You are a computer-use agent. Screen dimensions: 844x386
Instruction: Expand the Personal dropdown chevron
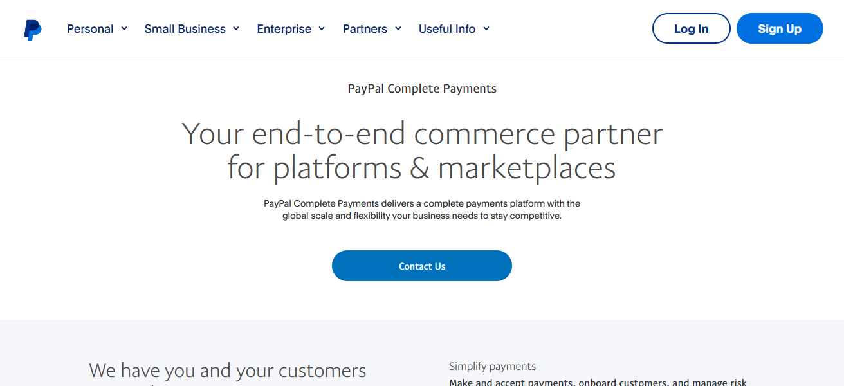coord(125,28)
